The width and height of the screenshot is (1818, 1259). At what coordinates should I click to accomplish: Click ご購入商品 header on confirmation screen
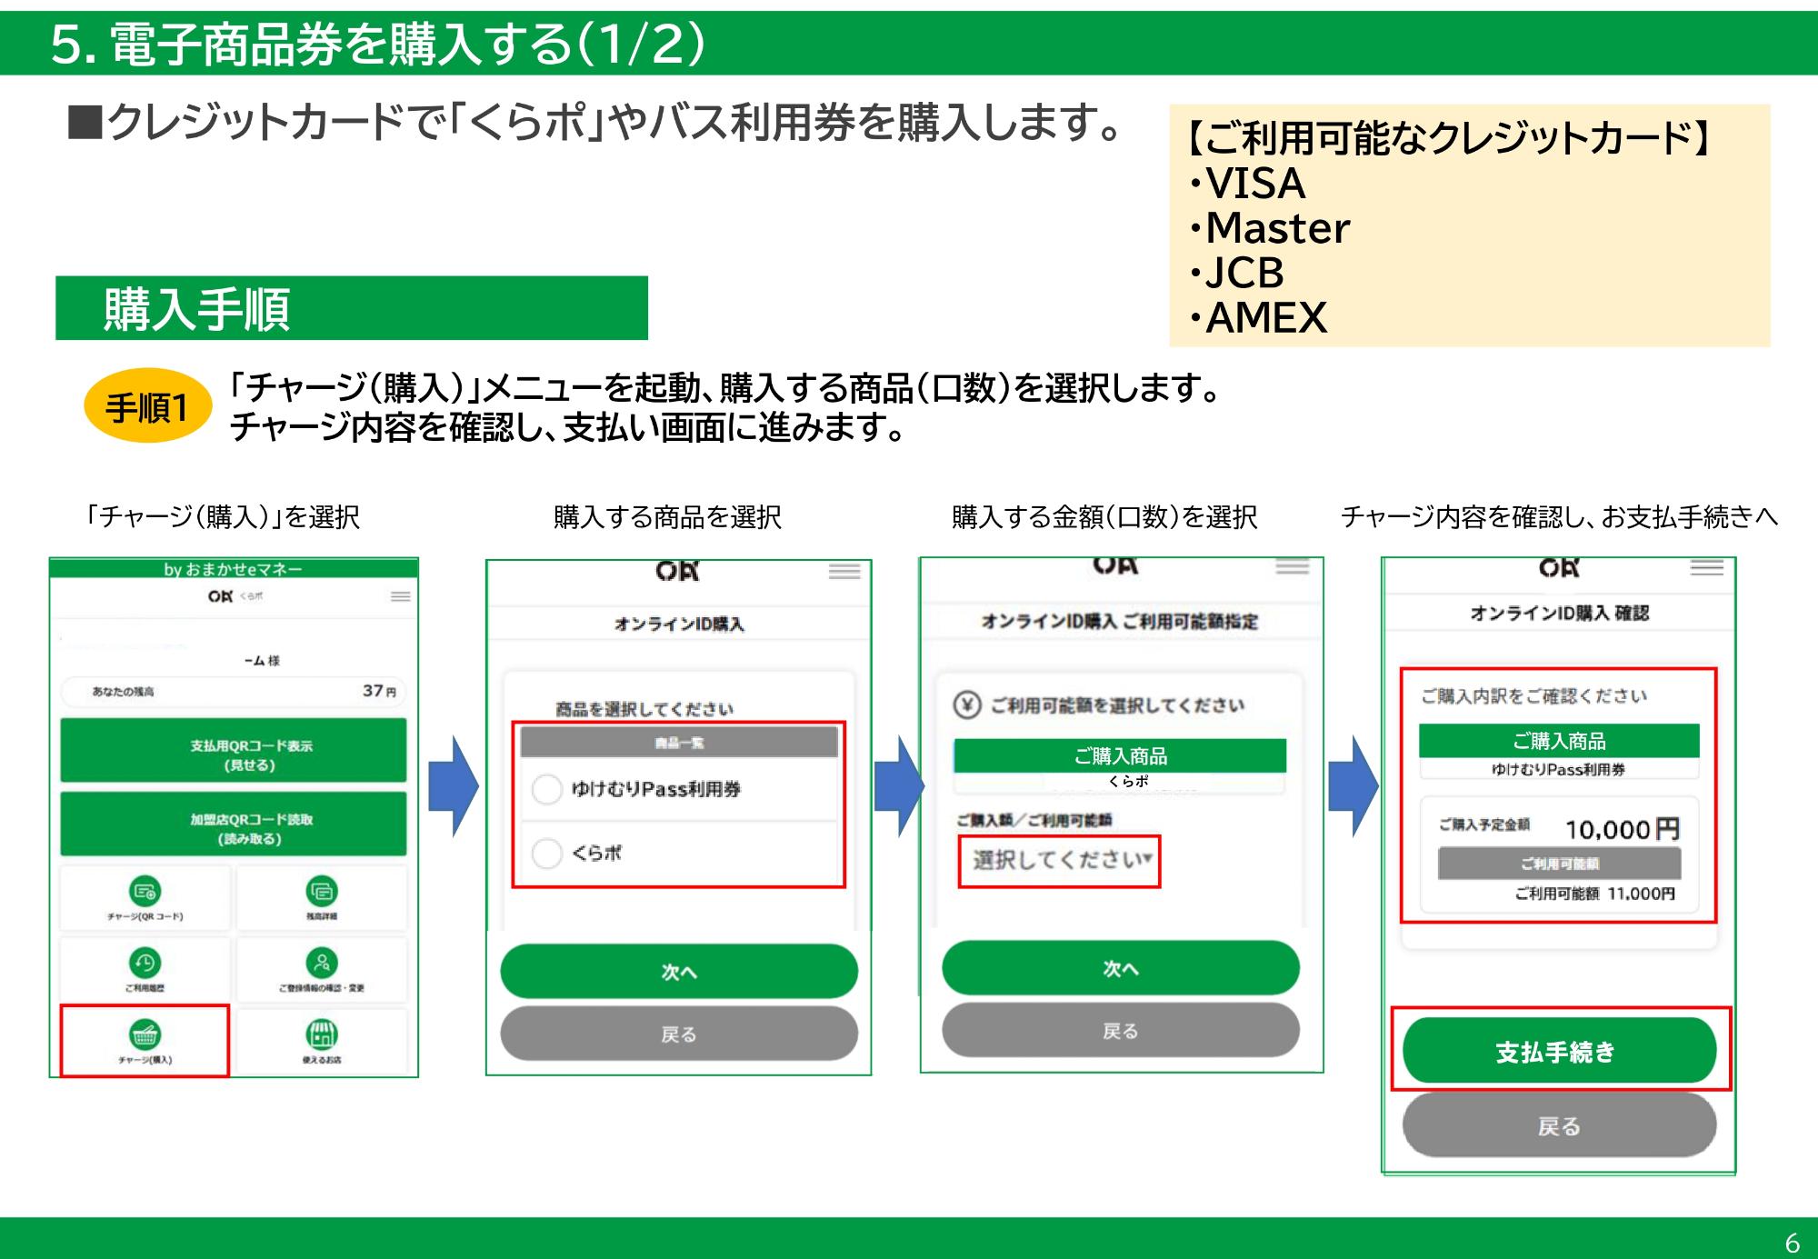1560,741
